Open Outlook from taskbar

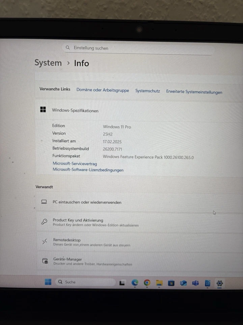(x=183, y=283)
